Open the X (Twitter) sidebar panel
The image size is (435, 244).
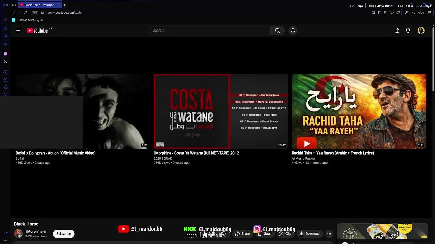click(5, 61)
